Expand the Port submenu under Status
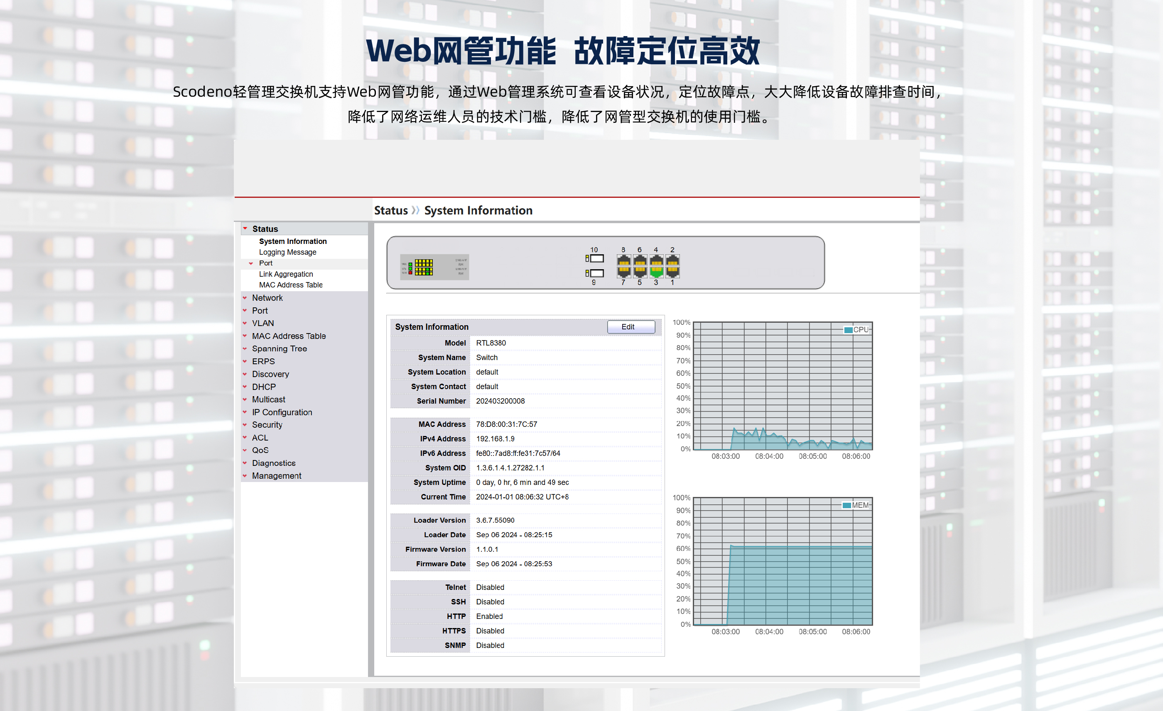Screen dimensions: 1163x711 251,263
